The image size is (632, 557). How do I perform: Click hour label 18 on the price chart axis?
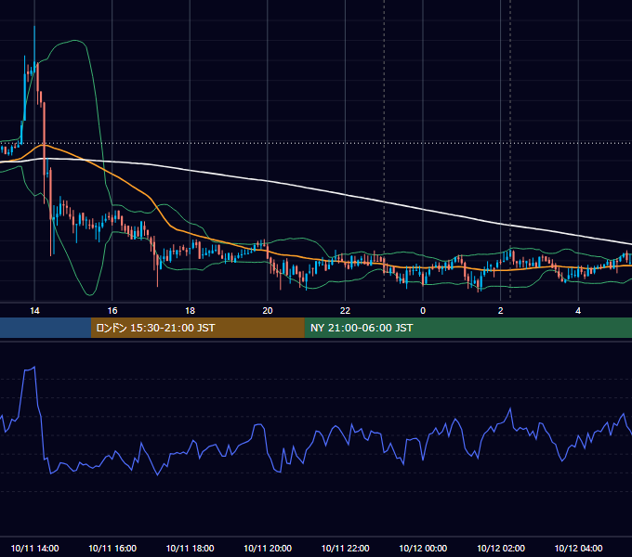(x=190, y=311)
